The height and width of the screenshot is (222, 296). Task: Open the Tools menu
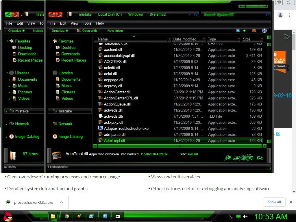[87, 23]
